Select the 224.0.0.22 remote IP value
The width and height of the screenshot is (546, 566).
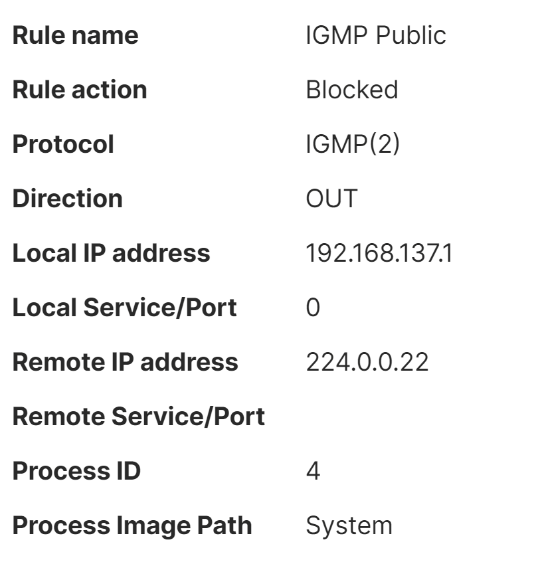(x=367, y=362)
